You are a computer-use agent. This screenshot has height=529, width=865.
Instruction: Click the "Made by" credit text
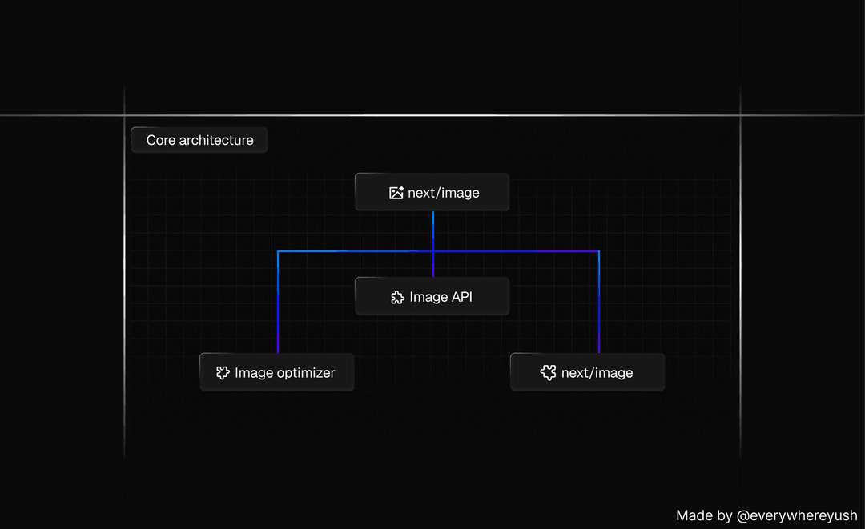coord(704,515)
